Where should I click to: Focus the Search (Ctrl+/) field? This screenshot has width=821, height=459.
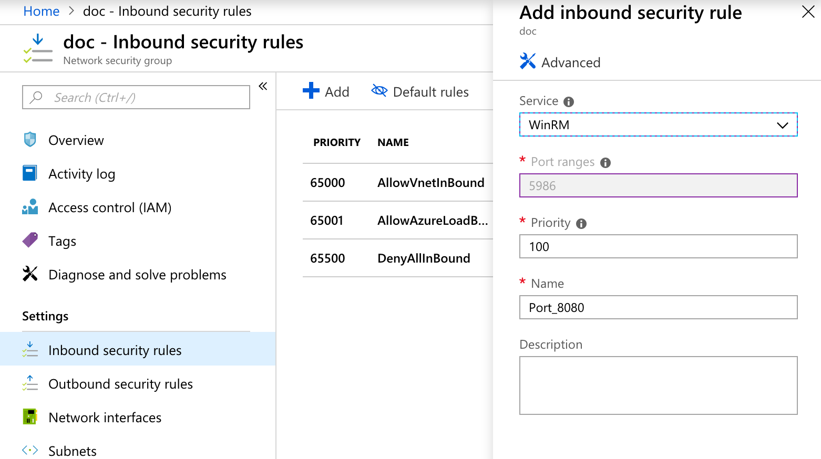[136, 97]
